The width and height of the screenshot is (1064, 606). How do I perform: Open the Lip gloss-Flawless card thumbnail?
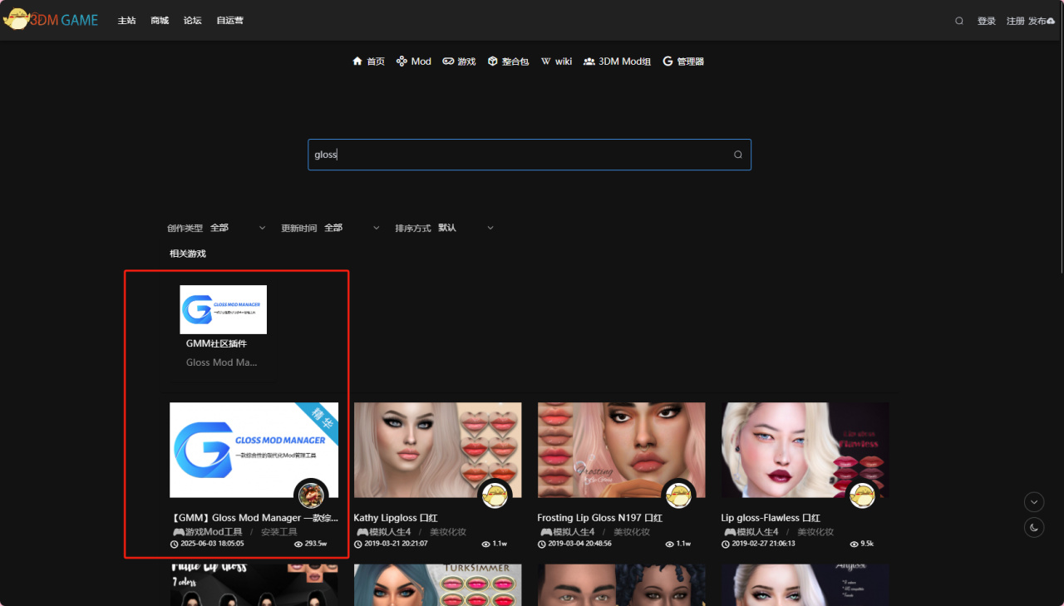coord(805,451)
